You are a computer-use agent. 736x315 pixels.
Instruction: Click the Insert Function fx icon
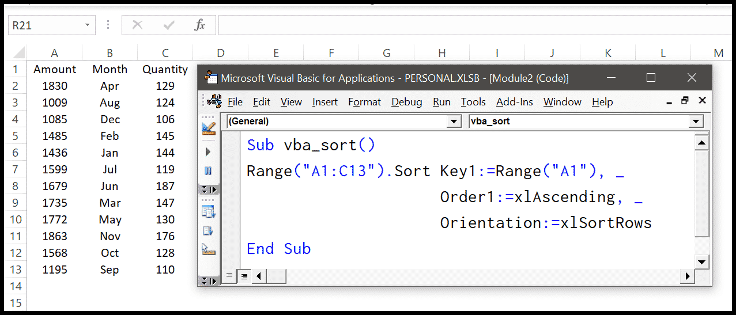200,25
